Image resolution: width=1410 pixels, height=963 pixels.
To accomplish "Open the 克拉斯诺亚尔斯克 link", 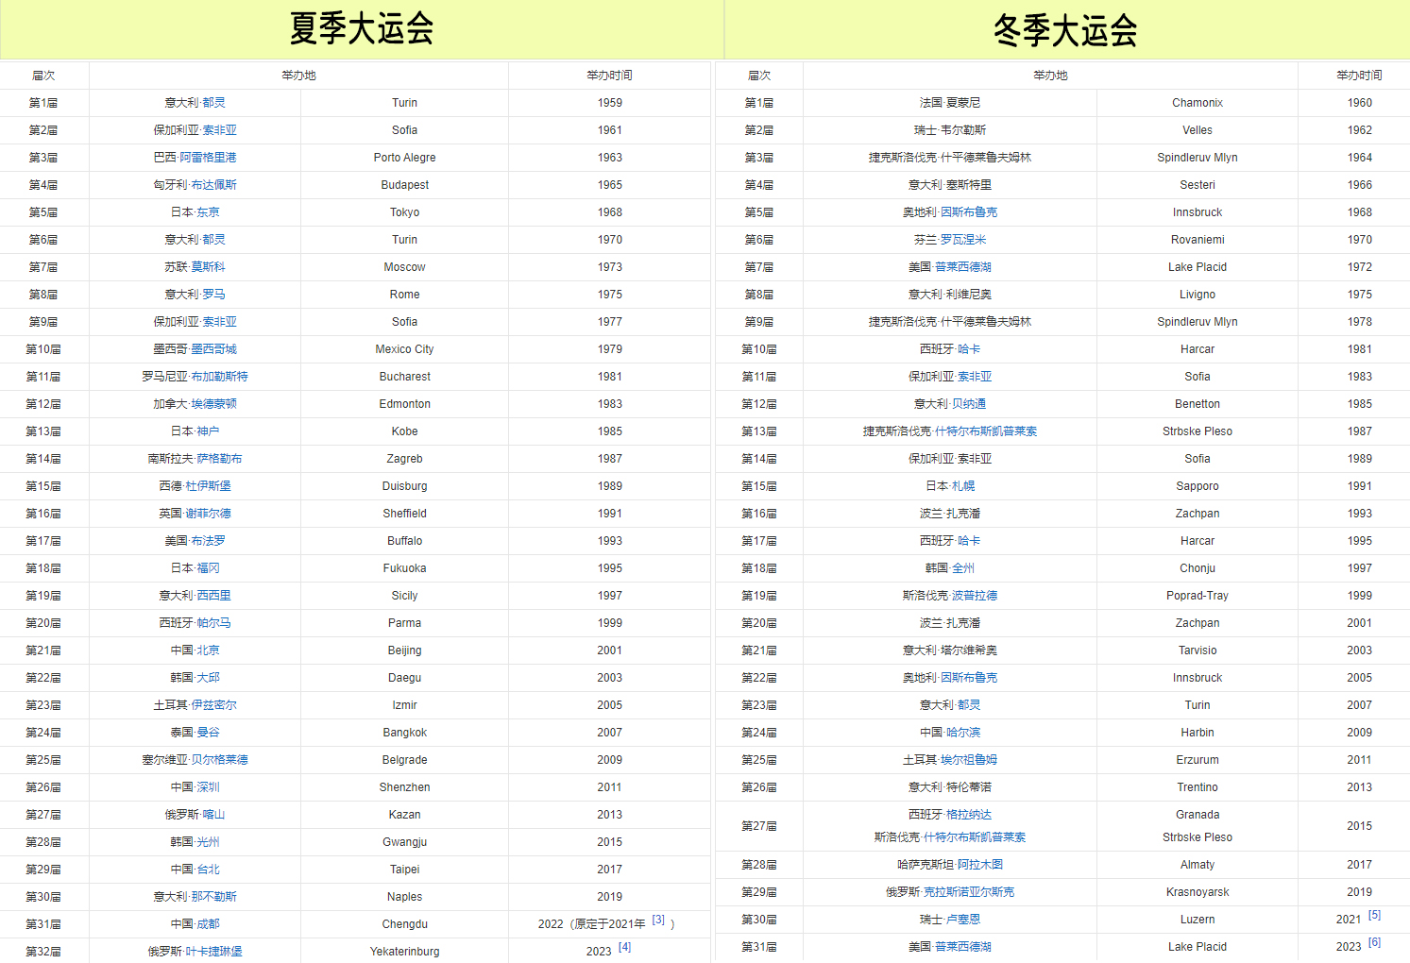I will (969, 892).
